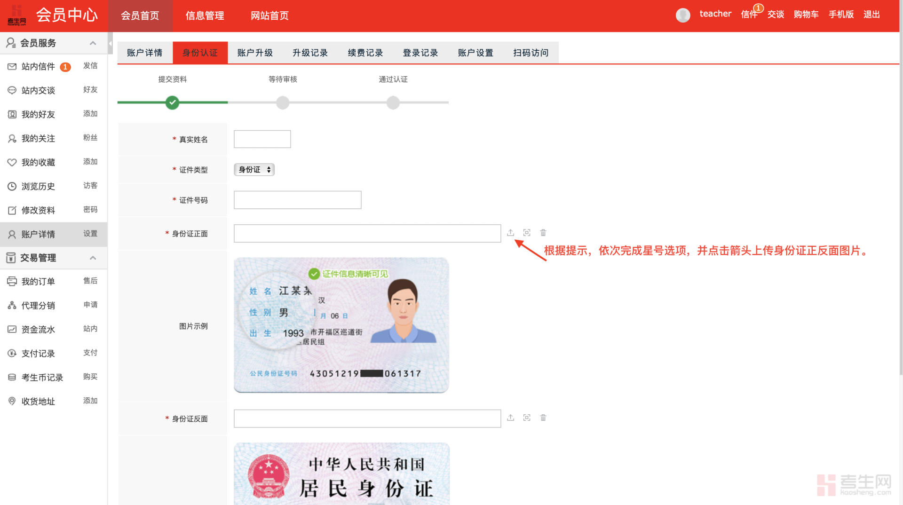Click the 我的收藏 sidebar icon

(x=12, y=162)
